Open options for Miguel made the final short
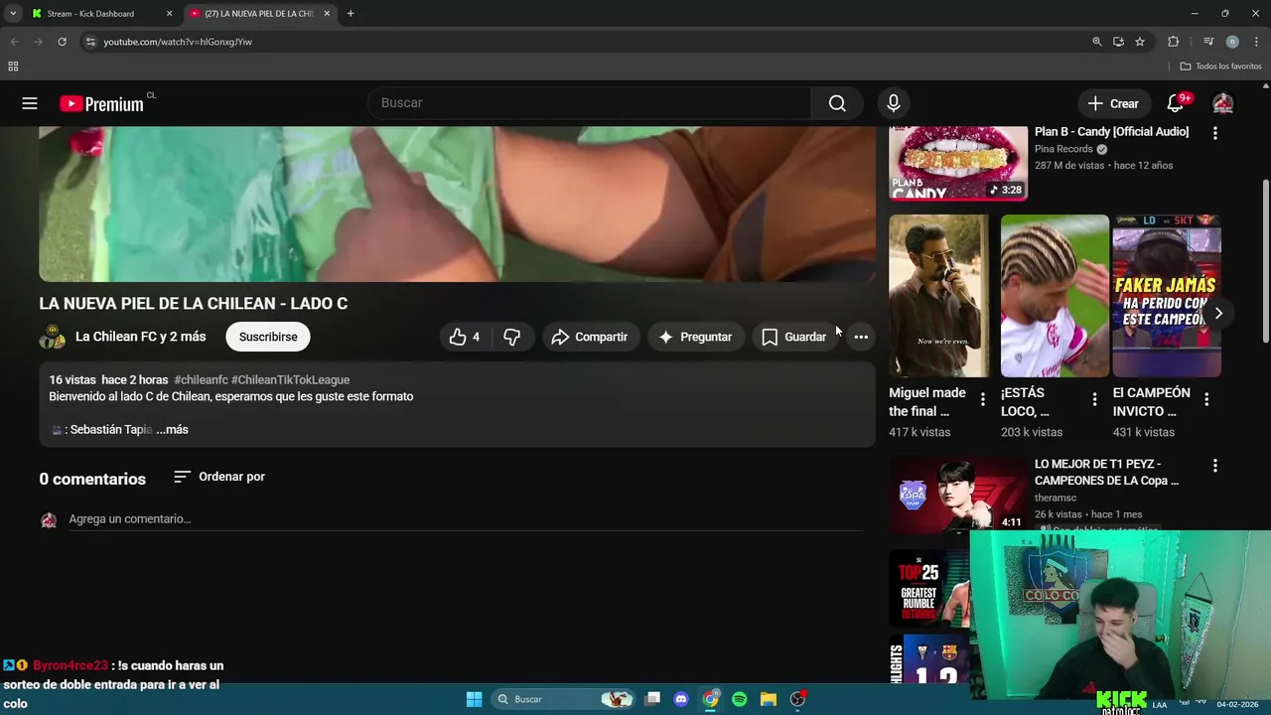The width and height of the screenshot is (1271, 715). click(x=983, y=399)
